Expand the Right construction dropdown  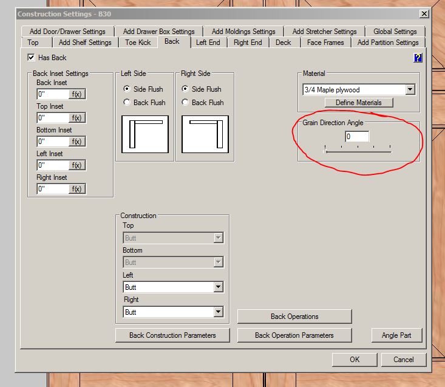(x=218, y=312)
